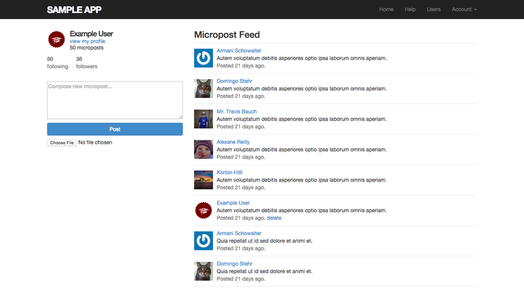Click the 'No file chosen' label
524x288 pixels.
coord(95,142)
